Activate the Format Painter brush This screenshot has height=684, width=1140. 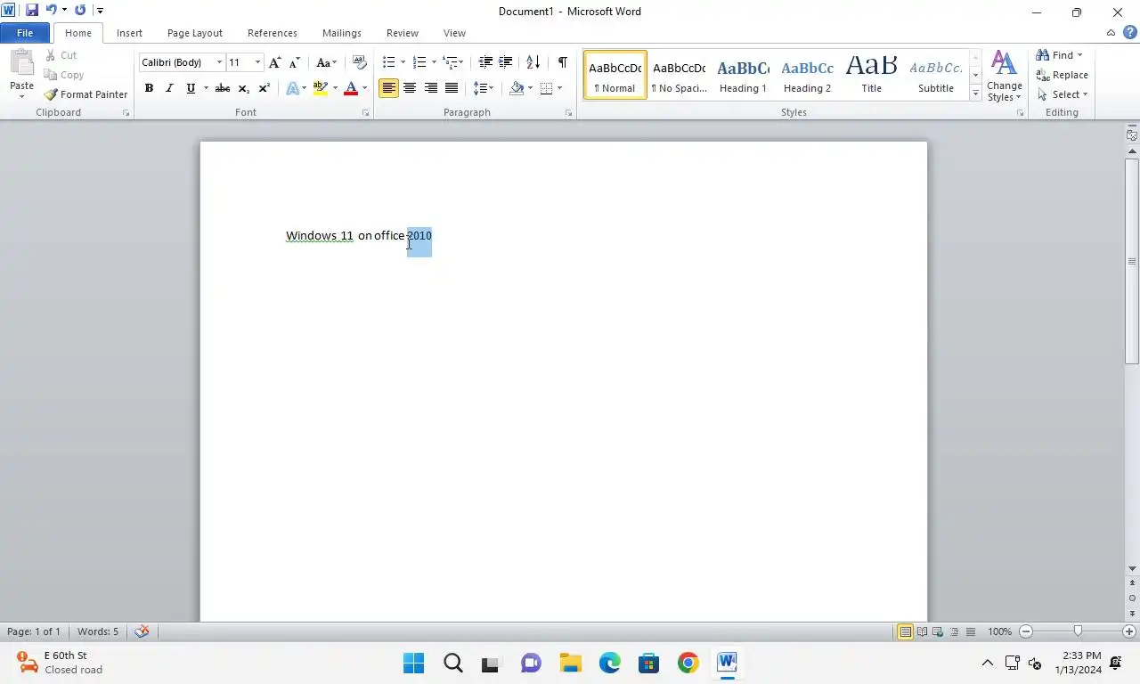click(x=85, y=94)
